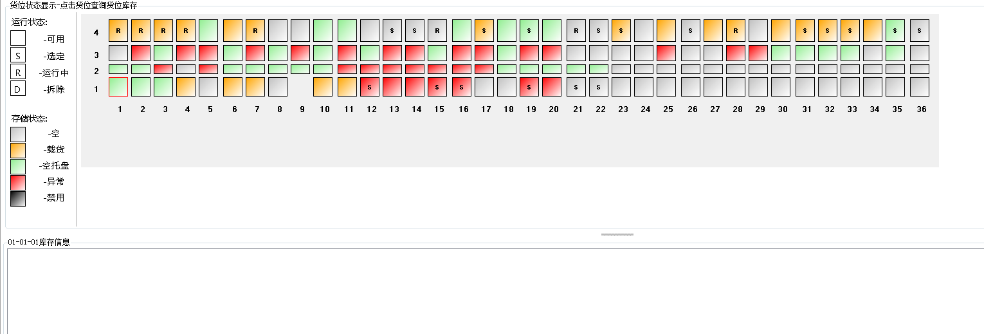Viewport: 984px width, 334px height.
Task: Click the 载货 orange legend swatch
Action: (18, 150)
